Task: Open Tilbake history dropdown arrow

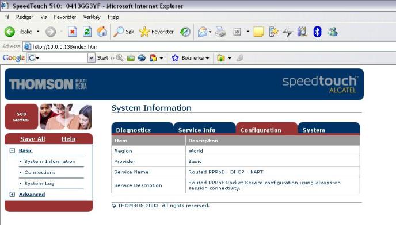Action: click(38, 32)
